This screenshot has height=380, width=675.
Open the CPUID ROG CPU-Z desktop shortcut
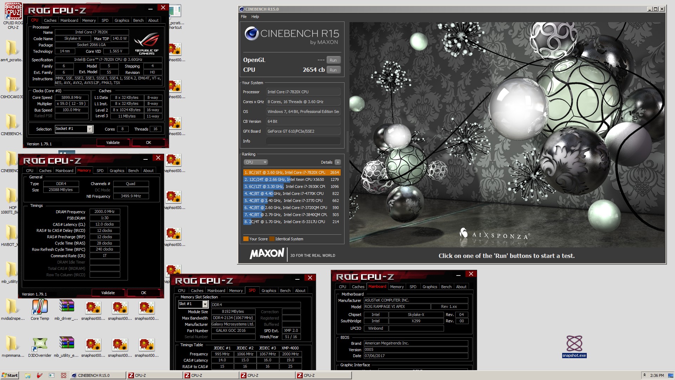tap(13, 16)
